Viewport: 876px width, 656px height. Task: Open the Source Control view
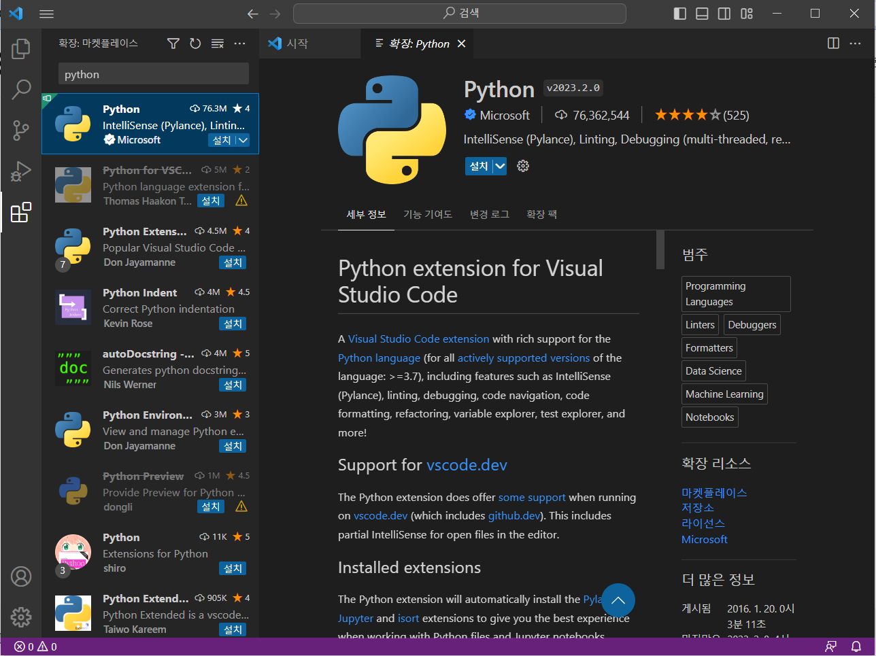coord(21,129)
